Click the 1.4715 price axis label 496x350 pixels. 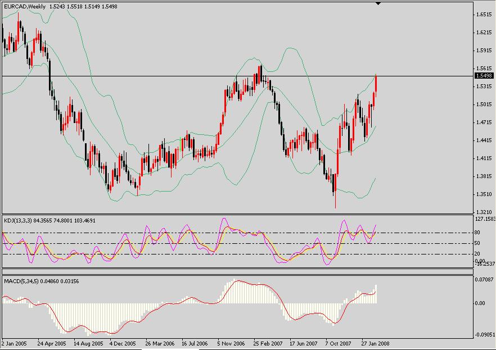484,122
